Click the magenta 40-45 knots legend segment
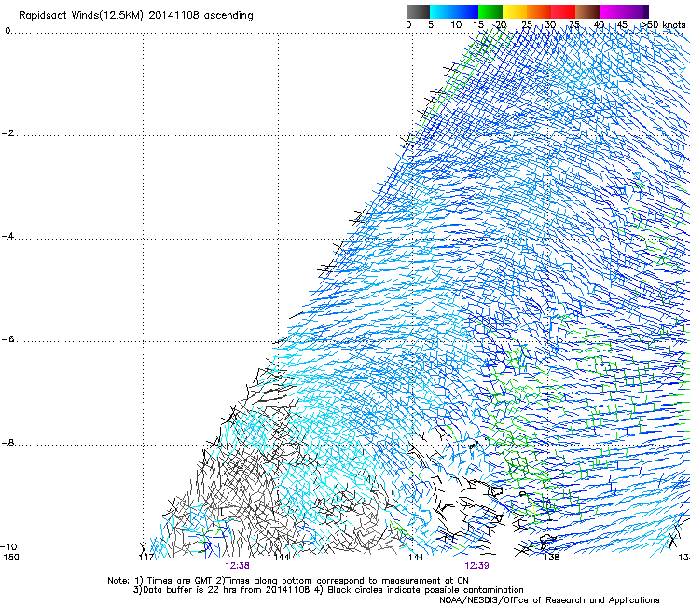This screenshot has height=606, width=690. (x=612, y=11)
